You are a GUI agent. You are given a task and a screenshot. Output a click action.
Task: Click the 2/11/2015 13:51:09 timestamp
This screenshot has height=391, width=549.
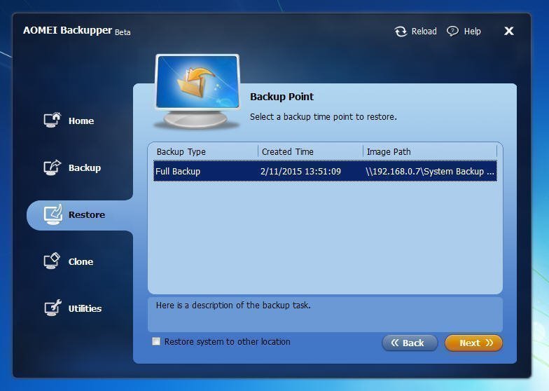click(x=300, y=171)
